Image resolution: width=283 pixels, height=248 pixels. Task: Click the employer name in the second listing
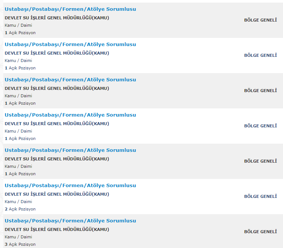click(x=57, y=53)
